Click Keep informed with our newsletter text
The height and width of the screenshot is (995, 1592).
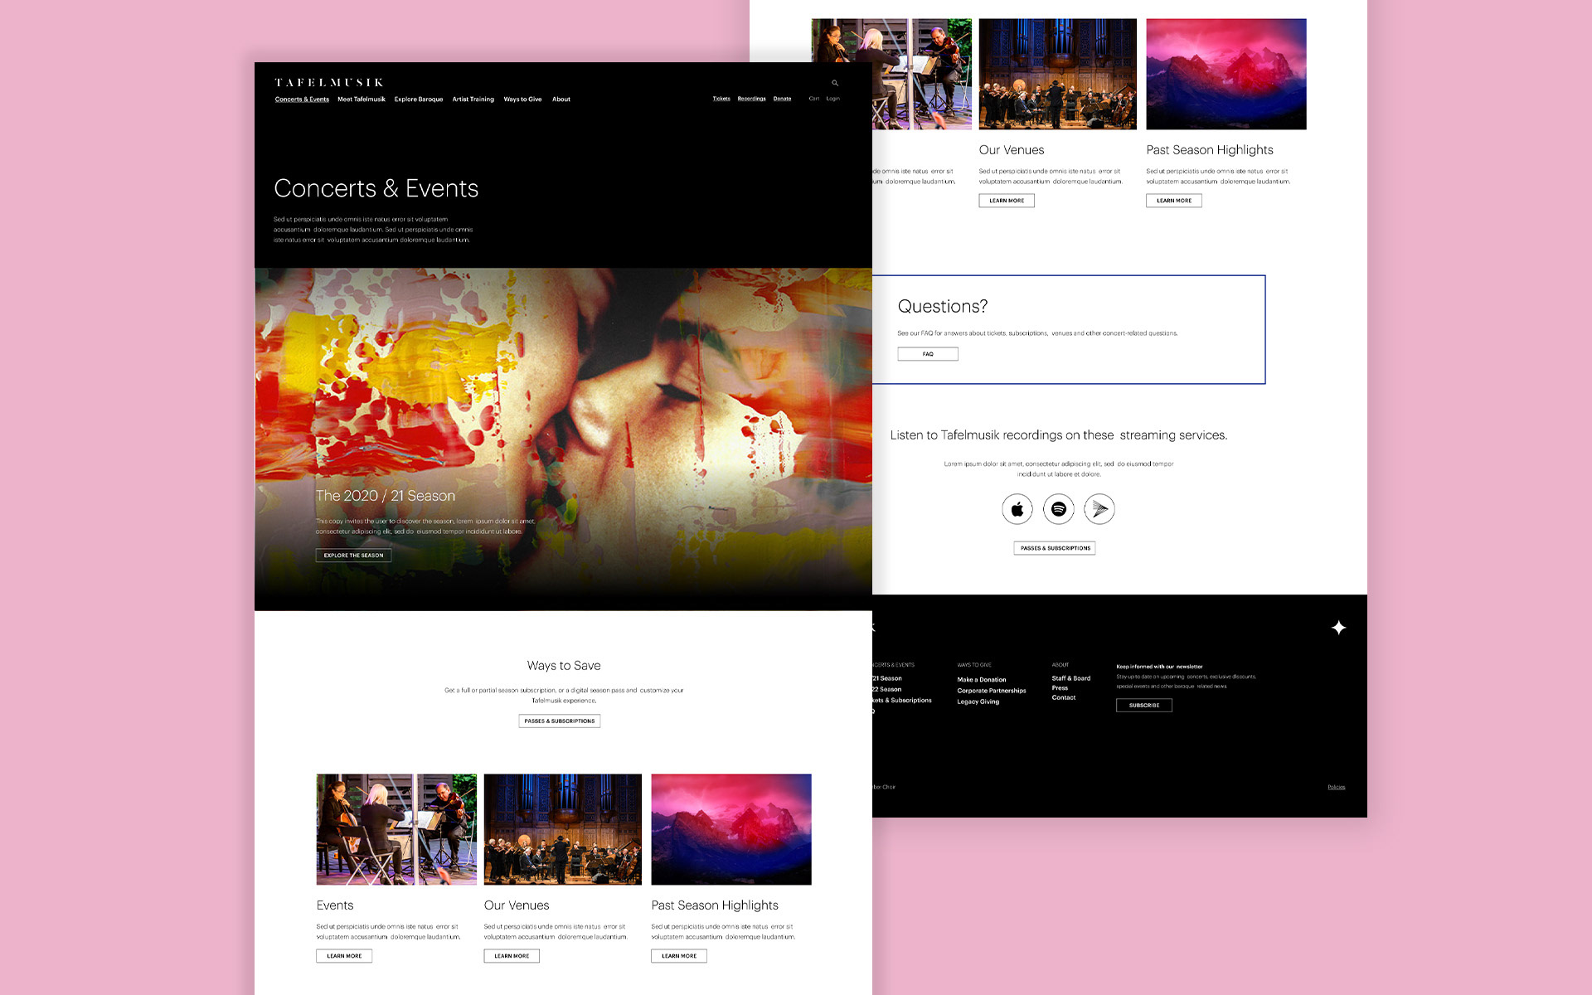(1159, 667)
